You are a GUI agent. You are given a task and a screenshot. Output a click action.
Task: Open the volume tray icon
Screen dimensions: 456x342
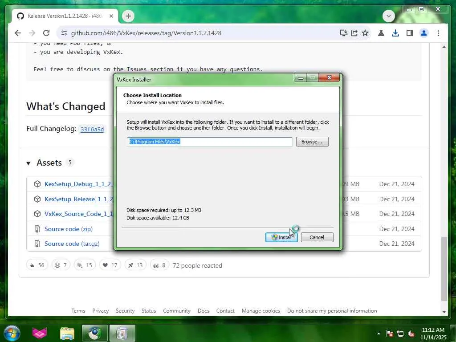(x=411, y=334)
